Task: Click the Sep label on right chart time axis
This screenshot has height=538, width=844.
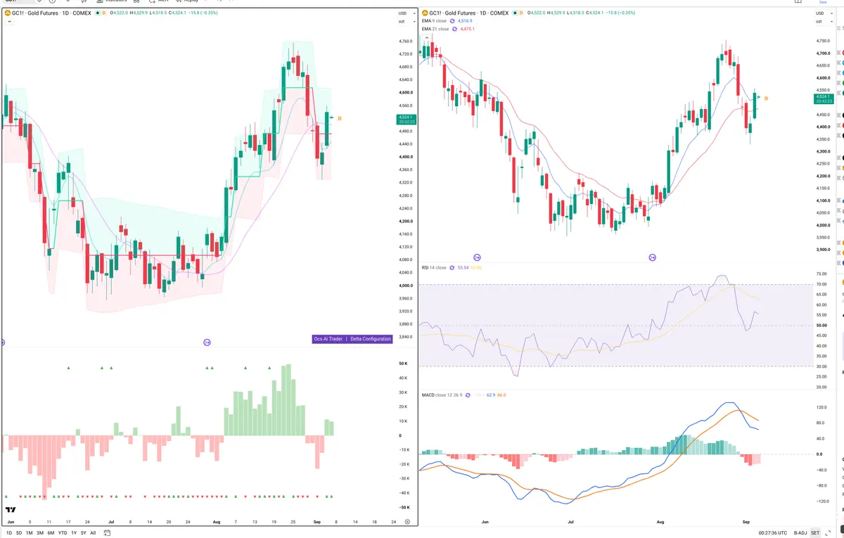Action: [x=746, y=523]
